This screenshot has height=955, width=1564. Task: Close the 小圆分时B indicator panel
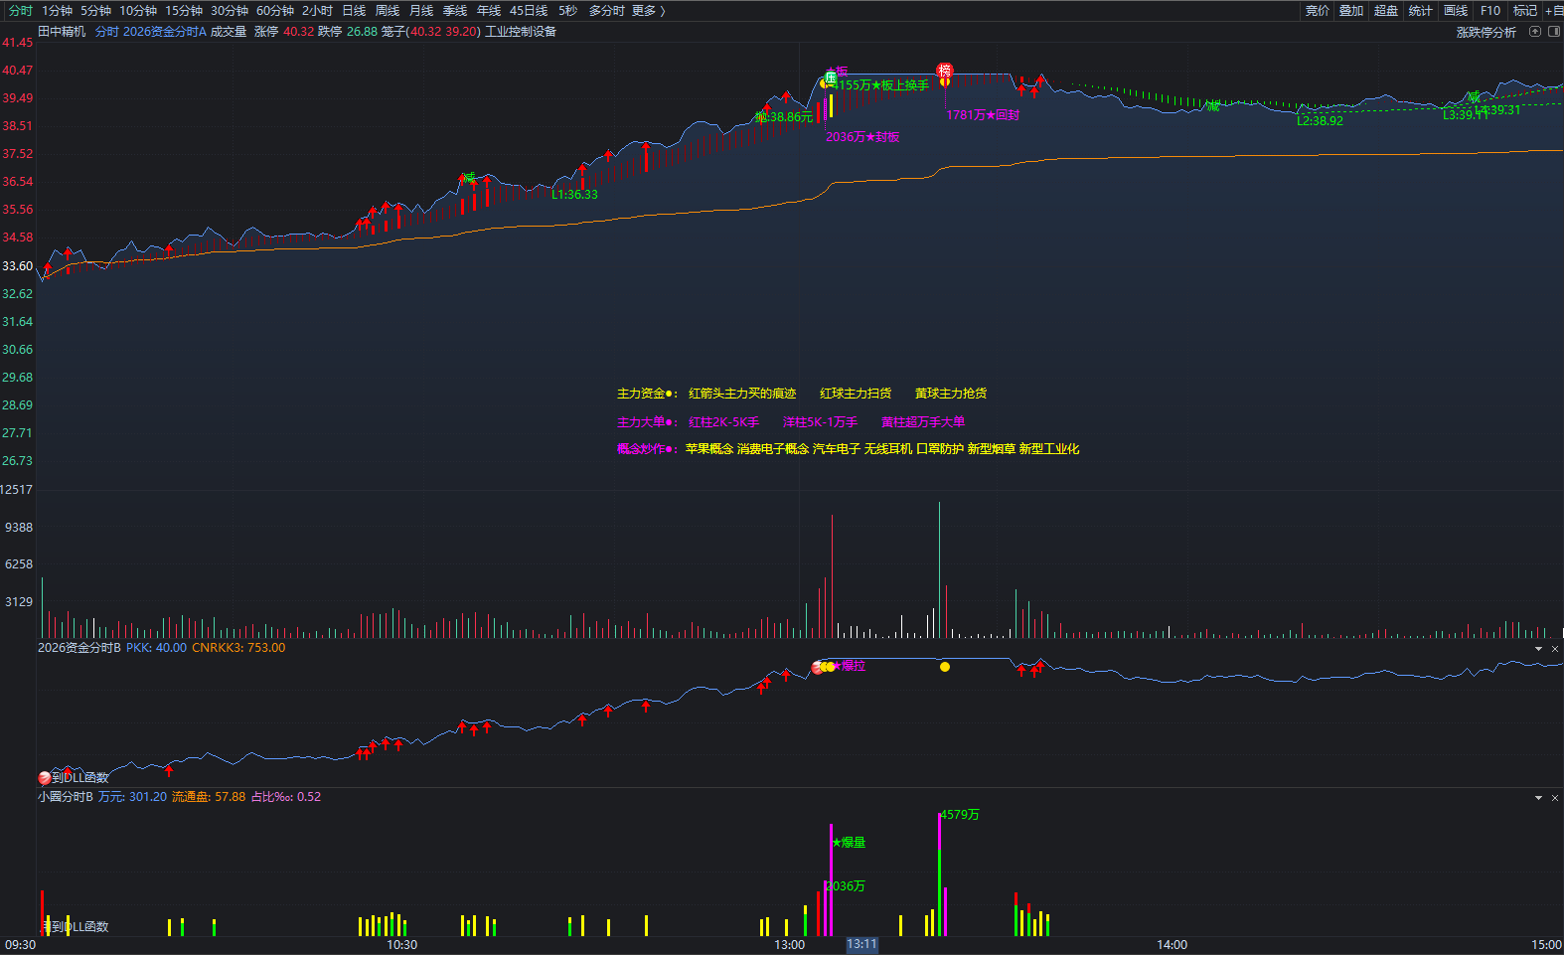tap(1555, 798)
